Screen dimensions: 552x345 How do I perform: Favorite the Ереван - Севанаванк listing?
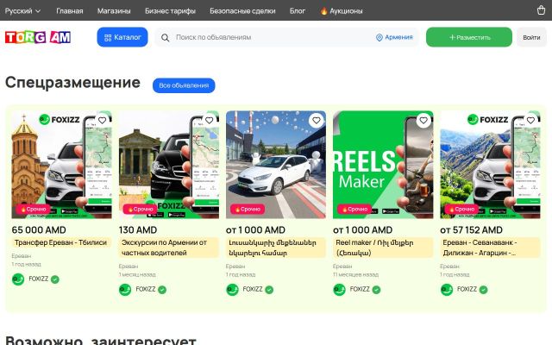tap(530, 121)
